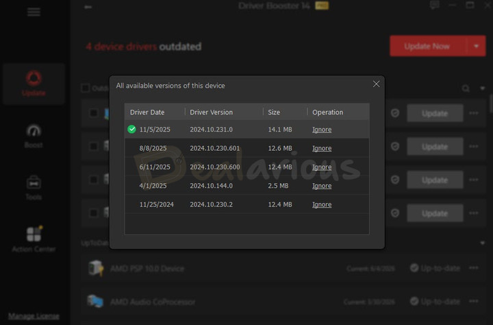
Task: Sort by Driver Date column header
Action: (x=147, y=112)
